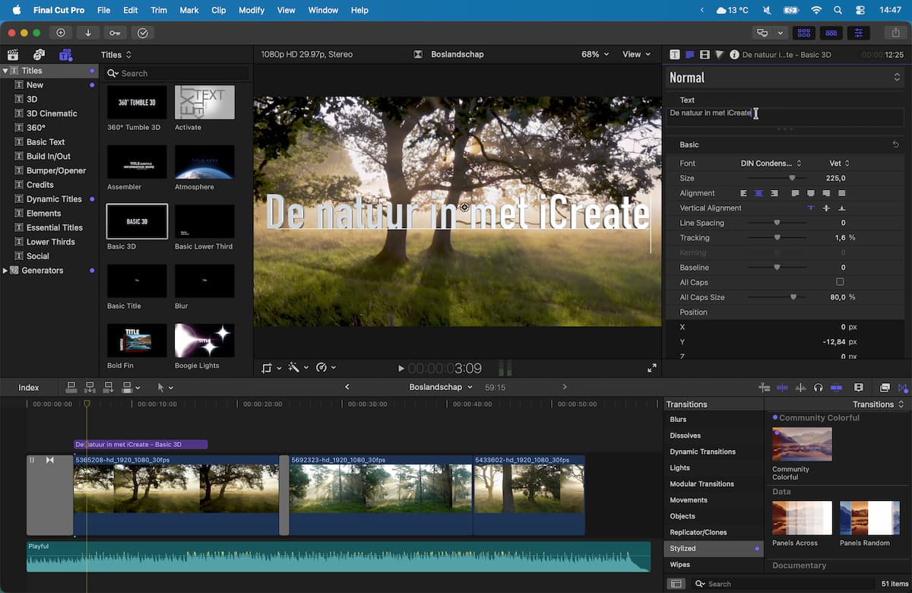Open the Info inspector icon
The height and width of the screenshot is (593, 912).
click(734, 55)
